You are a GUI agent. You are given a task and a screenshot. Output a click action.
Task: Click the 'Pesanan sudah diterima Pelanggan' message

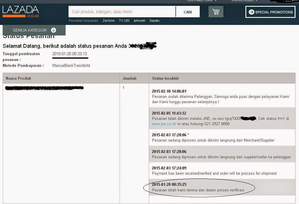221,99
